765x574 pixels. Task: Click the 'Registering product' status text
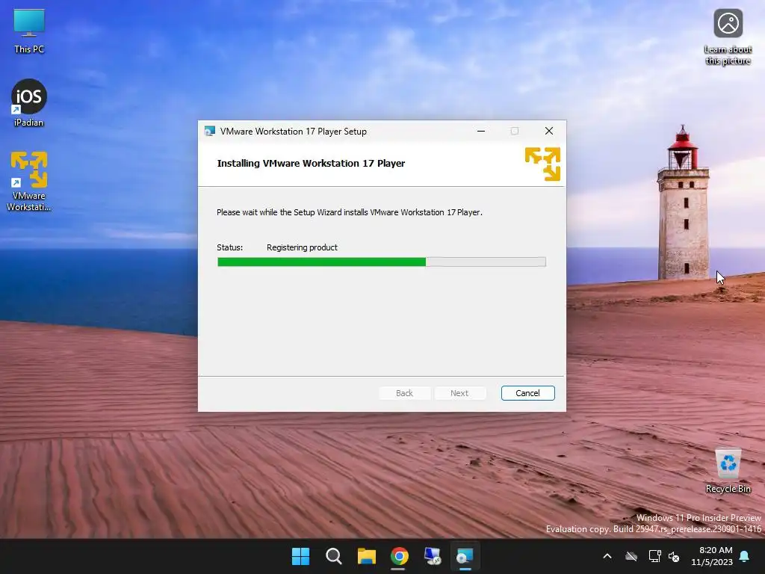(302, 247)
